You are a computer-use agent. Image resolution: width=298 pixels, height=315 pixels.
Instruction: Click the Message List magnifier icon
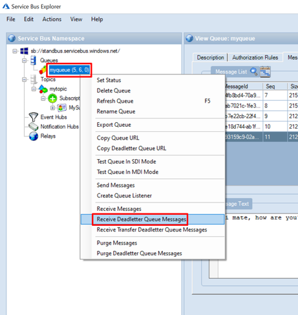[x=254, y=72]
